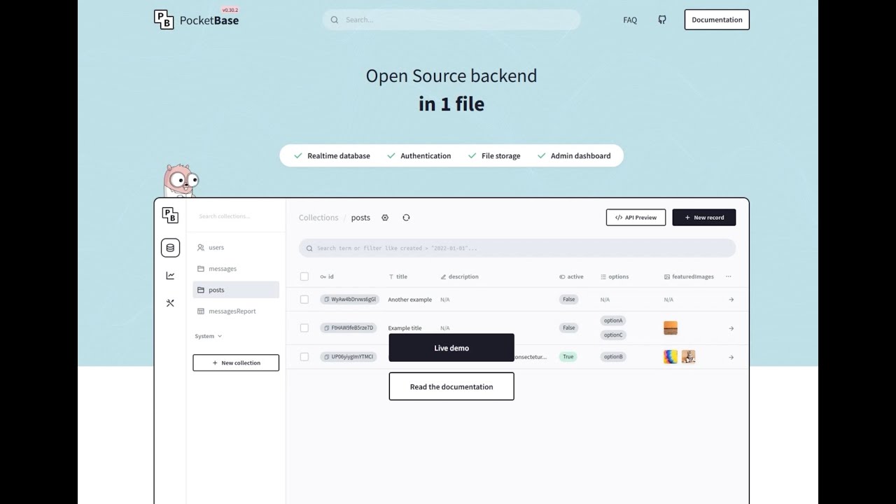The height and width of the screenshot is (504, 896).
Task: Copy the id UP06yiygImYTMCI
Action: coord(327,357)
